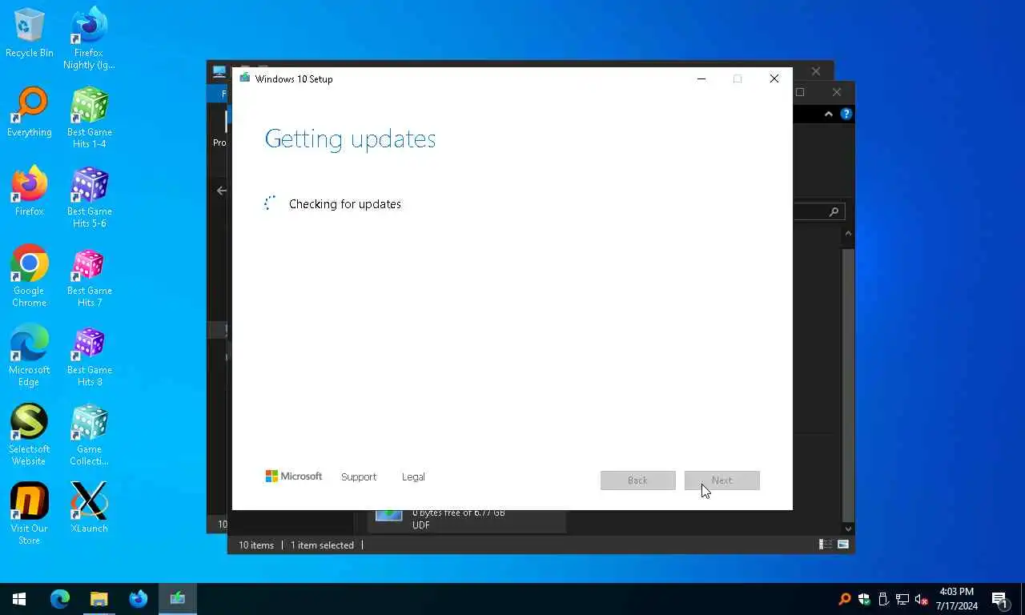This screenshot has width=1025, height=615.
Task: Click the "UDF" drive label in File Explorer
Action: click(421, 525)
